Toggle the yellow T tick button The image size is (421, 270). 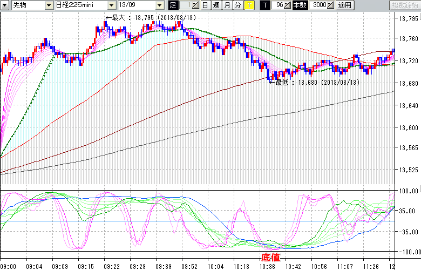click(x=248, y=5)
